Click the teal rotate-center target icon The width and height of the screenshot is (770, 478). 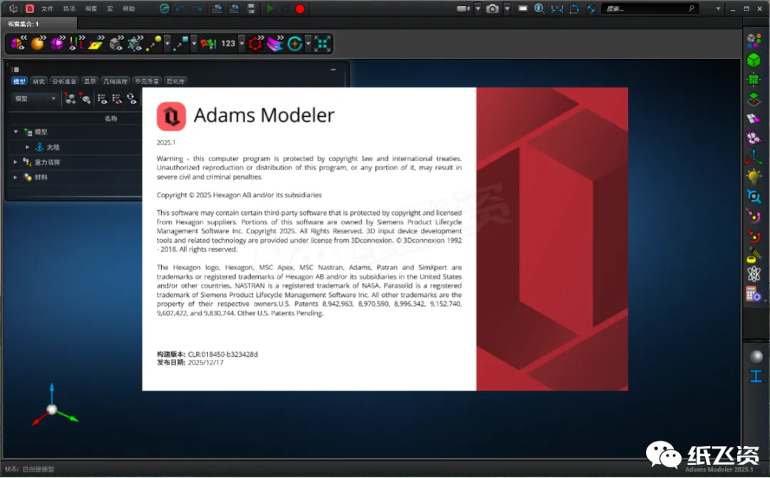[294, 43]
